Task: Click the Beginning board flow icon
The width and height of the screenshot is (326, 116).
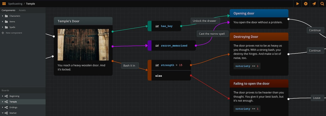Action: (6, 96)
